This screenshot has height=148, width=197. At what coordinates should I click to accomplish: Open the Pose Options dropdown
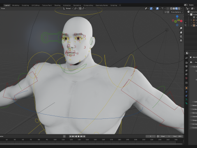[177, 12]
